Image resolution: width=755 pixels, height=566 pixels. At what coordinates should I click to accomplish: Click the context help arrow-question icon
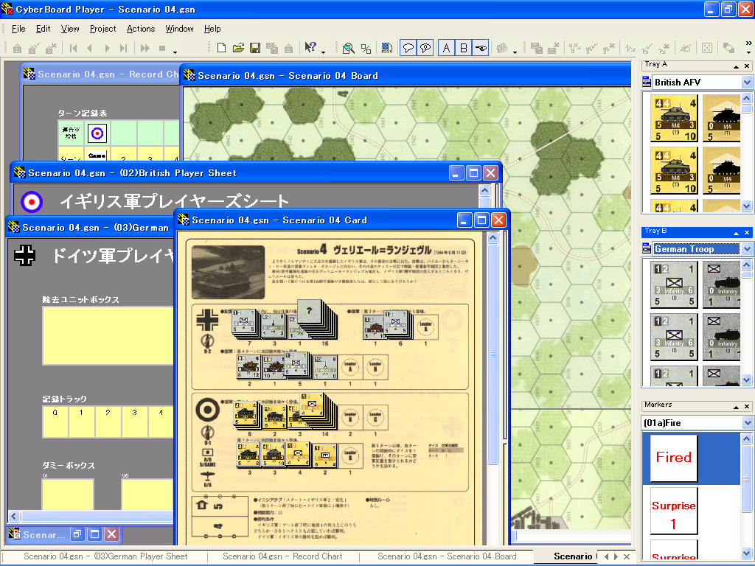[x=310, y=48]
